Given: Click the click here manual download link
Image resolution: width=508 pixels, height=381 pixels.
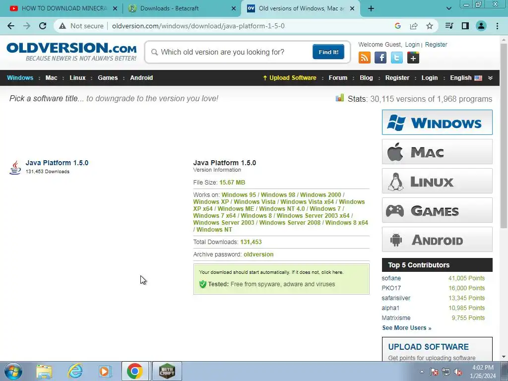Looking at the screenshot, I should coord(332,272).
